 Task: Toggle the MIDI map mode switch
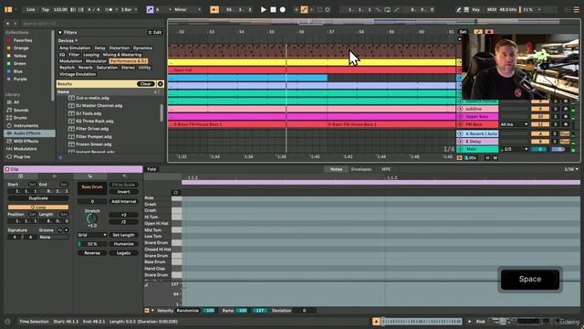(492, 9)
